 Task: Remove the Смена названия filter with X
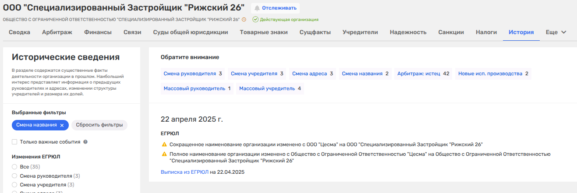pos(62,125)
